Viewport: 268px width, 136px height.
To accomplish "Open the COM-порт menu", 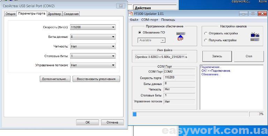I will click(150, 20).
